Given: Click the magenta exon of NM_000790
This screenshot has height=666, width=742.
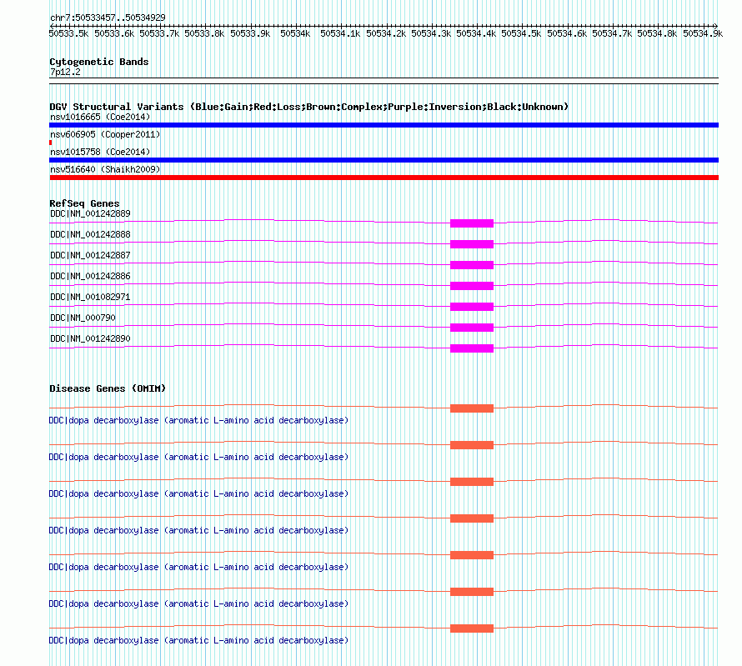Looking at the screenshot, I should point(472,328).
